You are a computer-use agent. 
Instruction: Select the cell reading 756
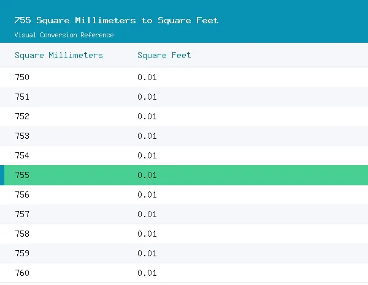pos(22,194)
